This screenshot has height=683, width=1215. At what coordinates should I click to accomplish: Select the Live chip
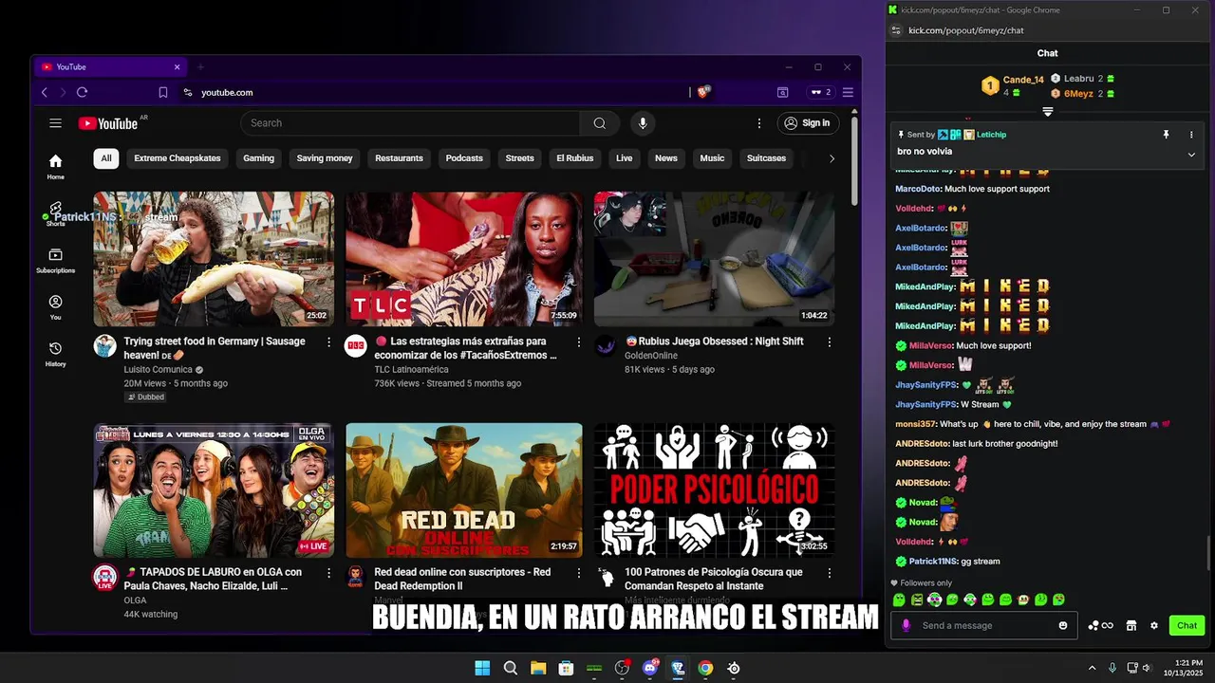pos(624,158)
